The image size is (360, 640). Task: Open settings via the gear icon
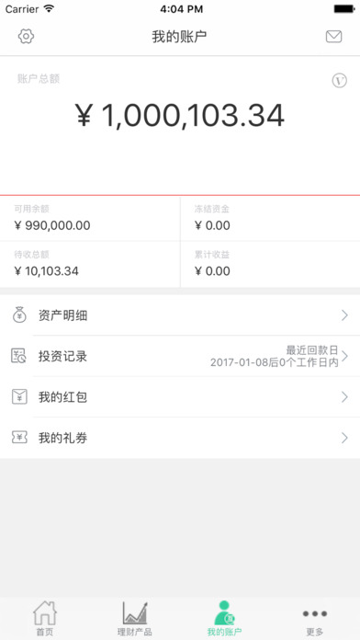pos(26,37)
